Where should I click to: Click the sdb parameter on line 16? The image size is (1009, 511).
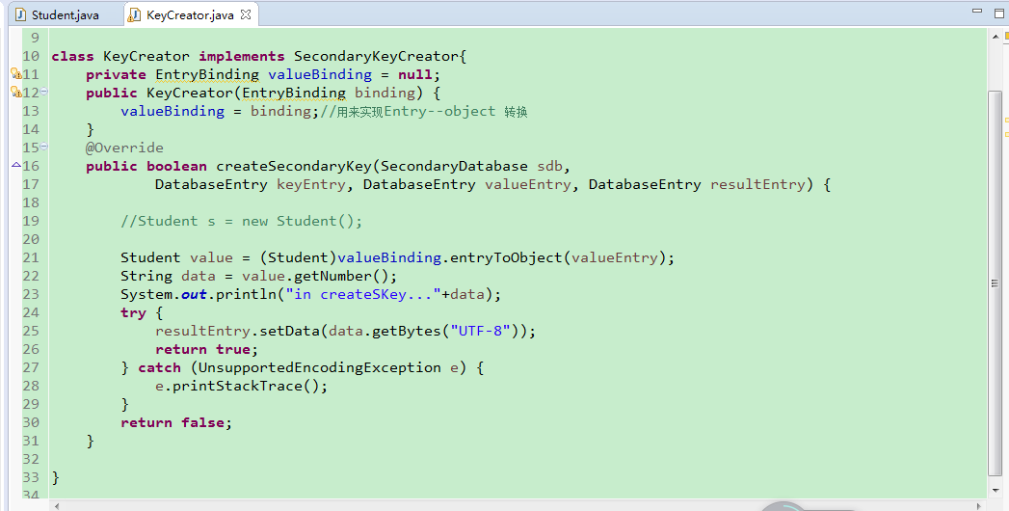click(550, 166)
